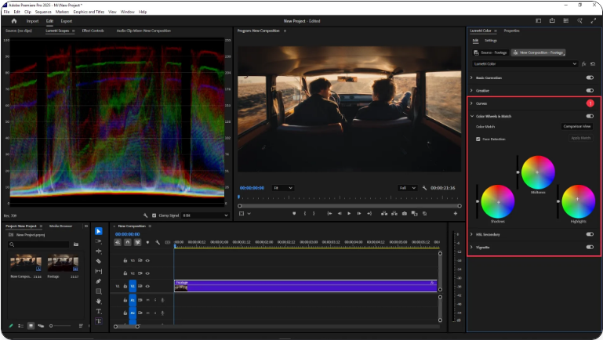Select the Pen tool in the toolbar
The height and width of the screenshot is (340, 603).
coord(99,281)
